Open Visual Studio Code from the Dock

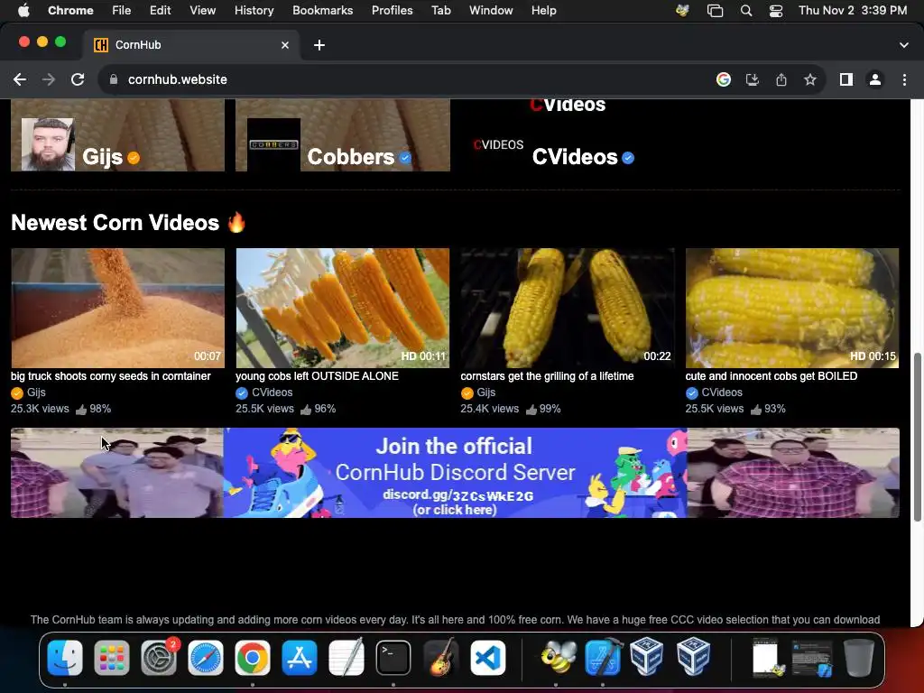click(487, 657)
